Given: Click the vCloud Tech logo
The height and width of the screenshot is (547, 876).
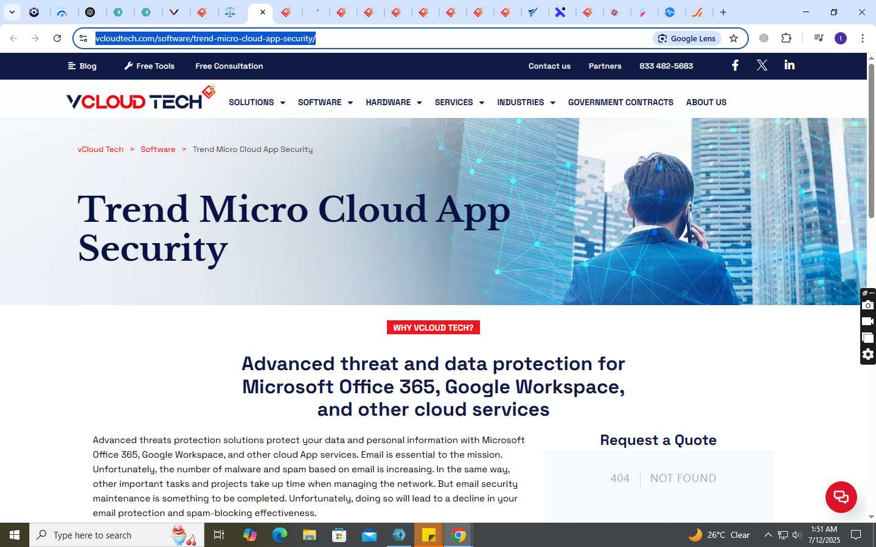Looking at the screenshot, I should pyautogui.click(x=141, y=97).
